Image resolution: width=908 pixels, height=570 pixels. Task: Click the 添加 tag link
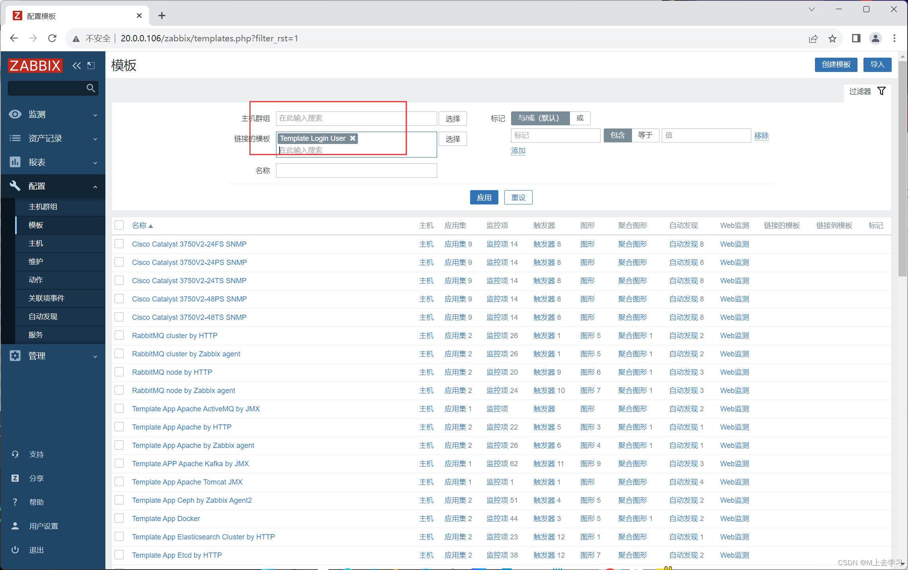tap(518, 151)
